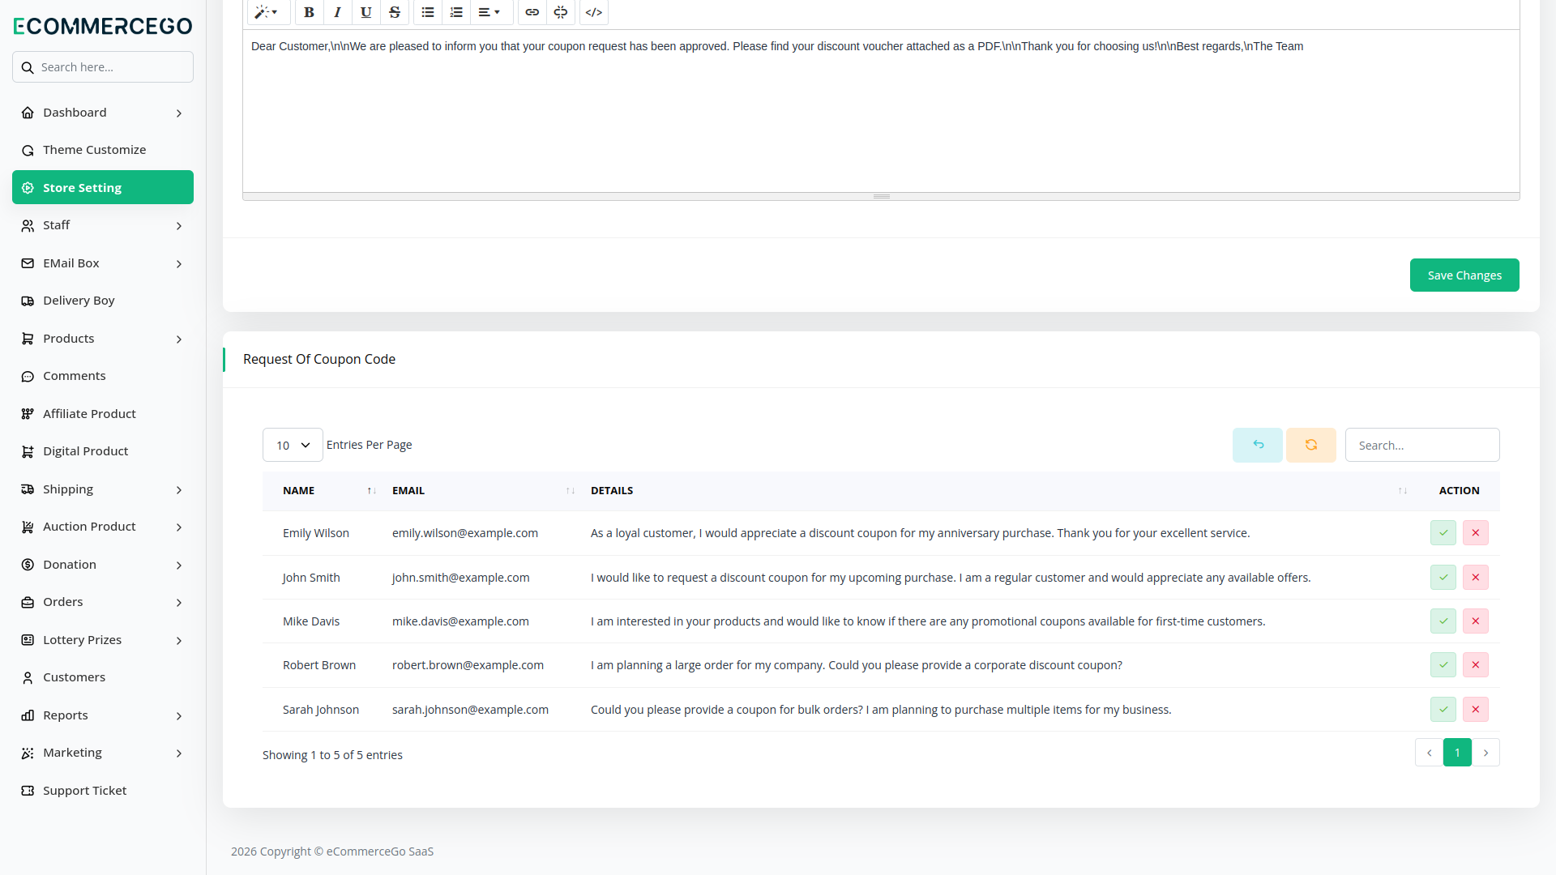
Task: Sort table by Details column
Action: 998,491
